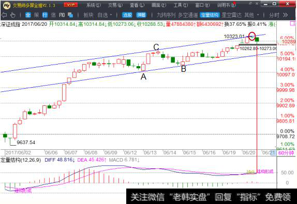Image resolution: width=297 pixels, height=204 pixels.
Task: Click the 06/20 date axis label
Action: pos(249,153)
